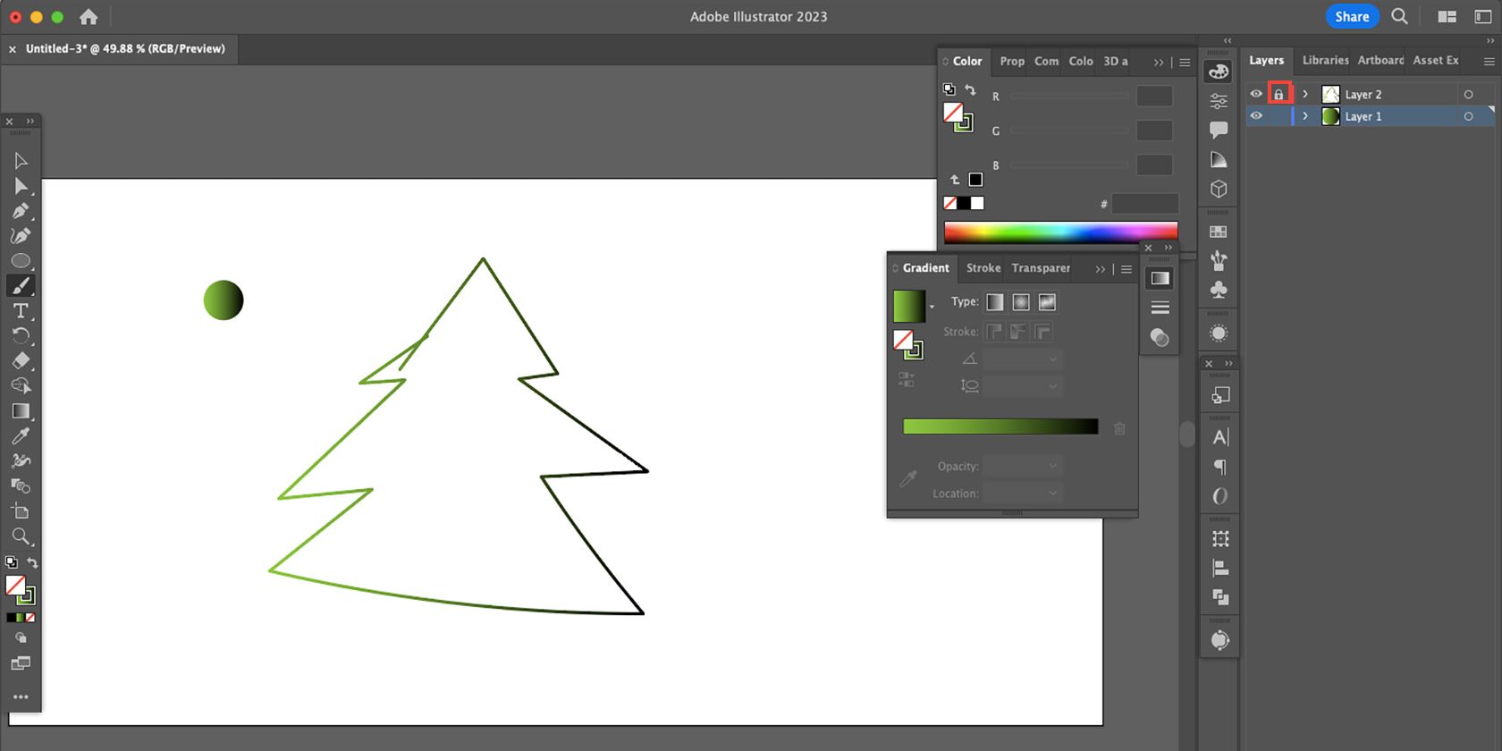Open the gradient preset dropdown arrow
Viewport: 1502px width, 751px height.
pyautogui.click(x=932, y=308)
